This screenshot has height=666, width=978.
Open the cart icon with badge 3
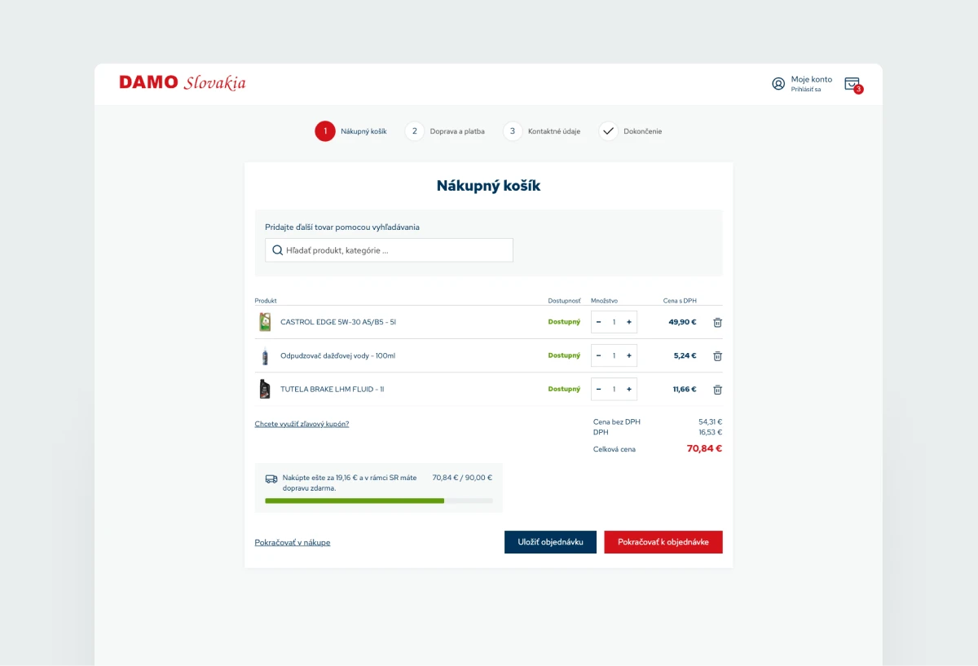(x=852, y=84)
